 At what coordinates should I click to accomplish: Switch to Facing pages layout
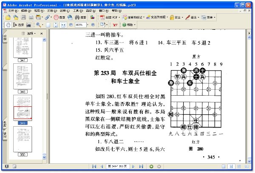tap(247, 166)
